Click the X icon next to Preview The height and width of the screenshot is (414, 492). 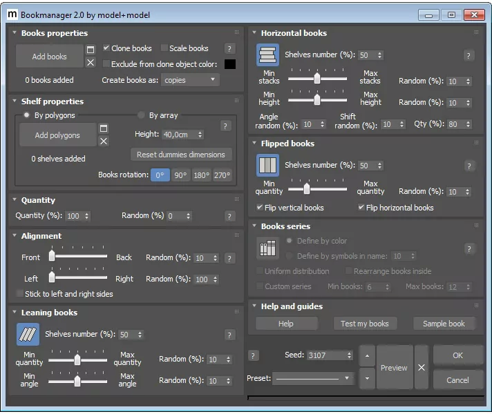click(421, 368)
